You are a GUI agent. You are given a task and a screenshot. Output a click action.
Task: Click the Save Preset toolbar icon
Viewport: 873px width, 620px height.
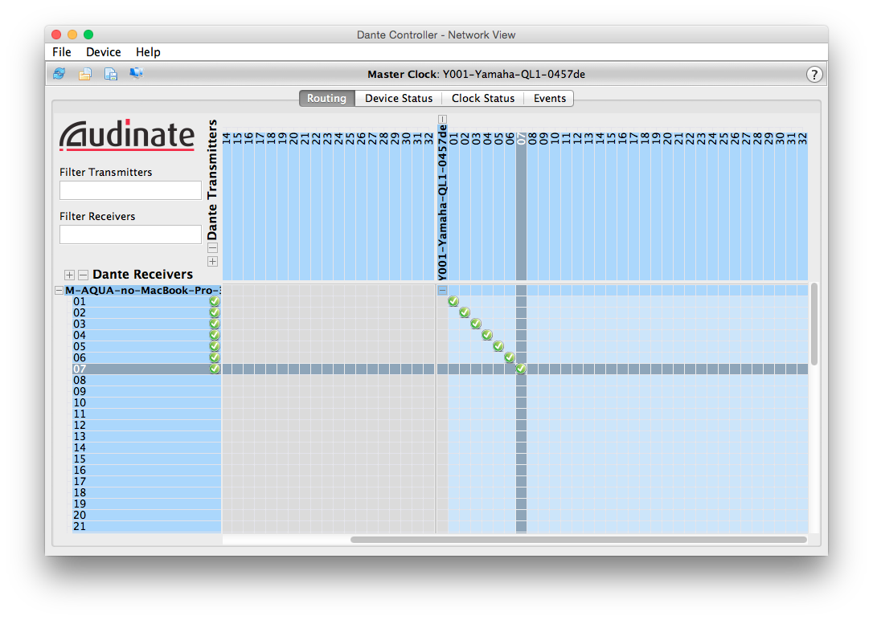[111, 73]
